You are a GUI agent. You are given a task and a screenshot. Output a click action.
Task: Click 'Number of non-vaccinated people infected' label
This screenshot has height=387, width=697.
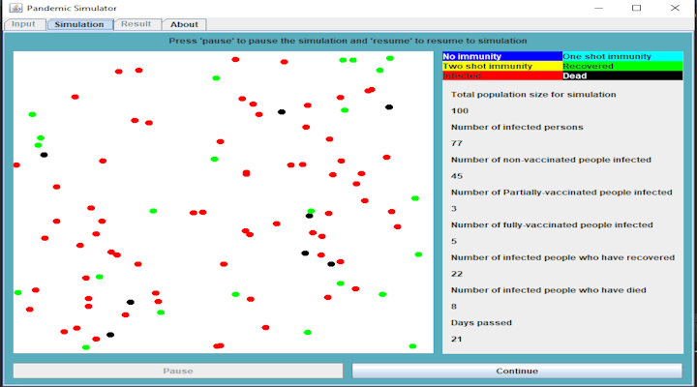click(x=551, y=160)
